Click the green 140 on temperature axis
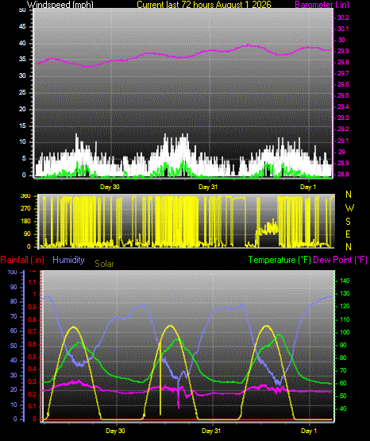The image size is (370, 441). [345, 280]
